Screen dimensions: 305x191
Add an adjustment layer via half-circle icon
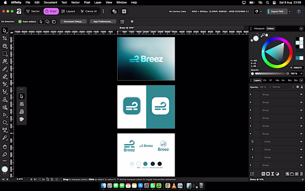click(278, 174)
